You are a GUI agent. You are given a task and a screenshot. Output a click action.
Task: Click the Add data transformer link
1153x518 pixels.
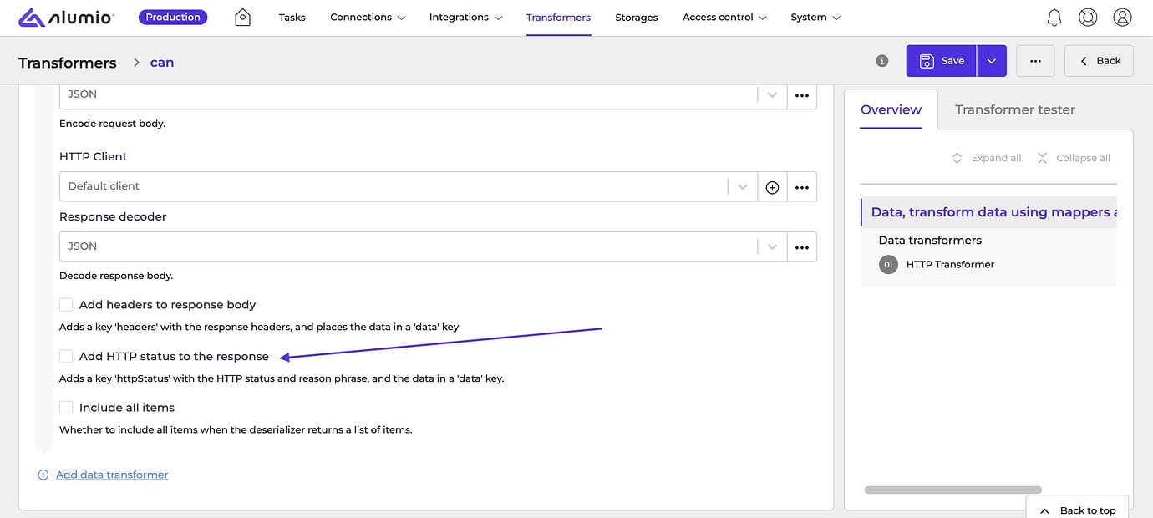point(112,475)
